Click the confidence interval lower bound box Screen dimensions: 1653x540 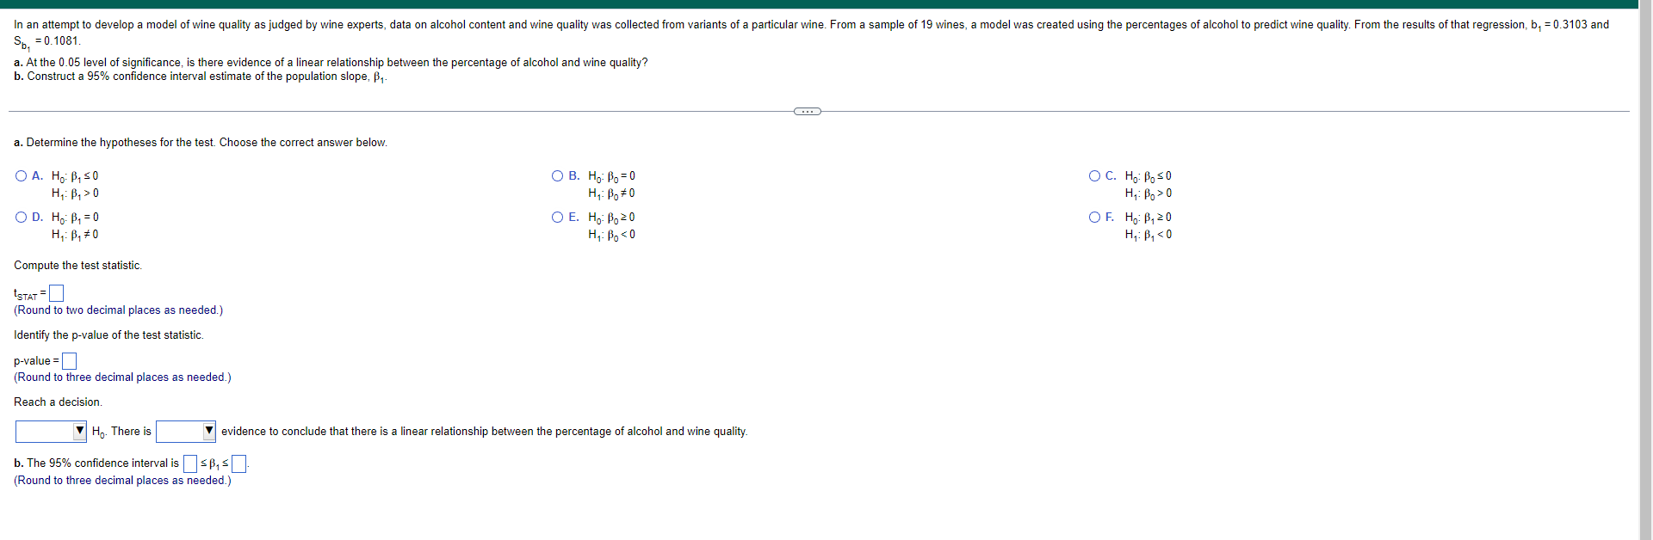(190, 463)
